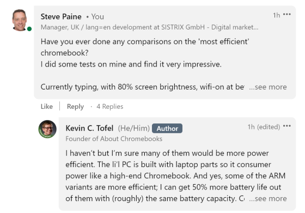Reply to Steve Paine's comment

(75, 106)
